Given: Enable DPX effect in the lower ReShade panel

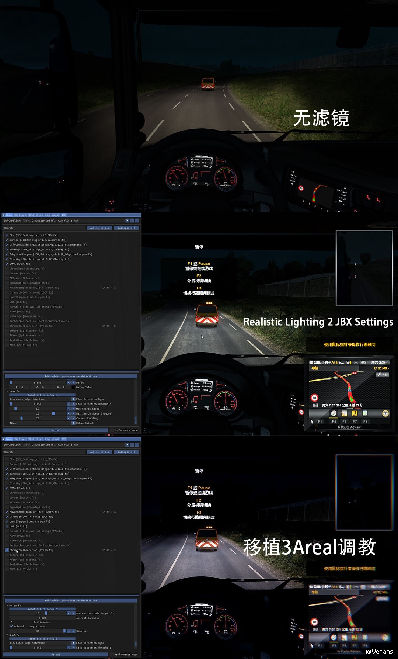Looking at the screenshot, I should click(x=7, y=459).
